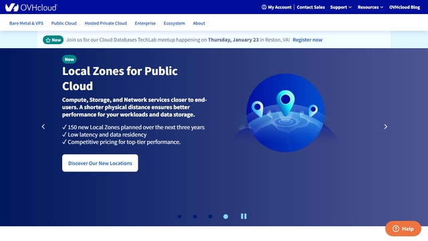The image size is (428, 241).
Task: Open the orange Help widget
Action: tap(403, 229)
